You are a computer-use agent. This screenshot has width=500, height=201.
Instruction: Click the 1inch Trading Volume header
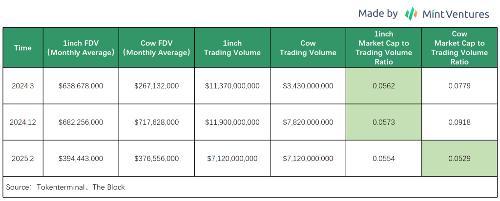coord(232,48)
